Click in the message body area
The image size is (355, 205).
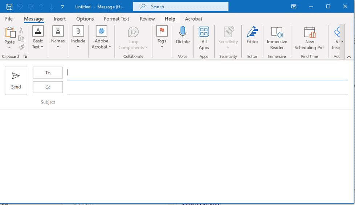pos(177,156)
